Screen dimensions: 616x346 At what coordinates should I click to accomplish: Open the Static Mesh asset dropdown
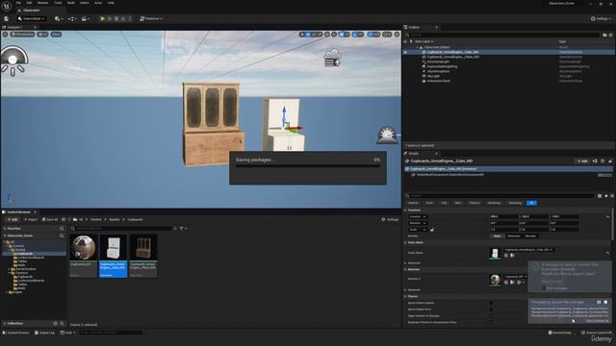point(528,250)
